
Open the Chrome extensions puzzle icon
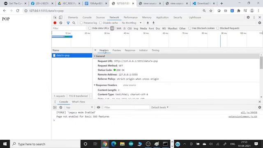pyautogui.click(x=239, y=11)
